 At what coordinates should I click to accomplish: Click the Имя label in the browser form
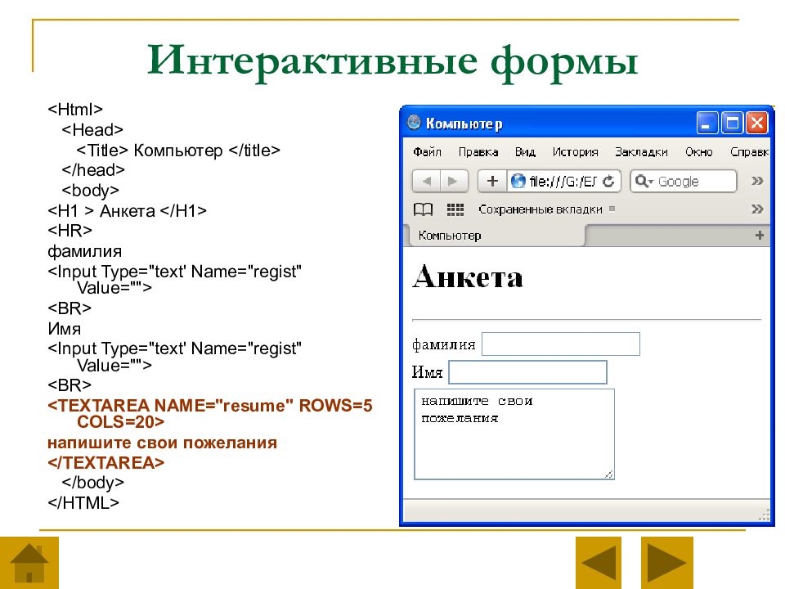427,372
